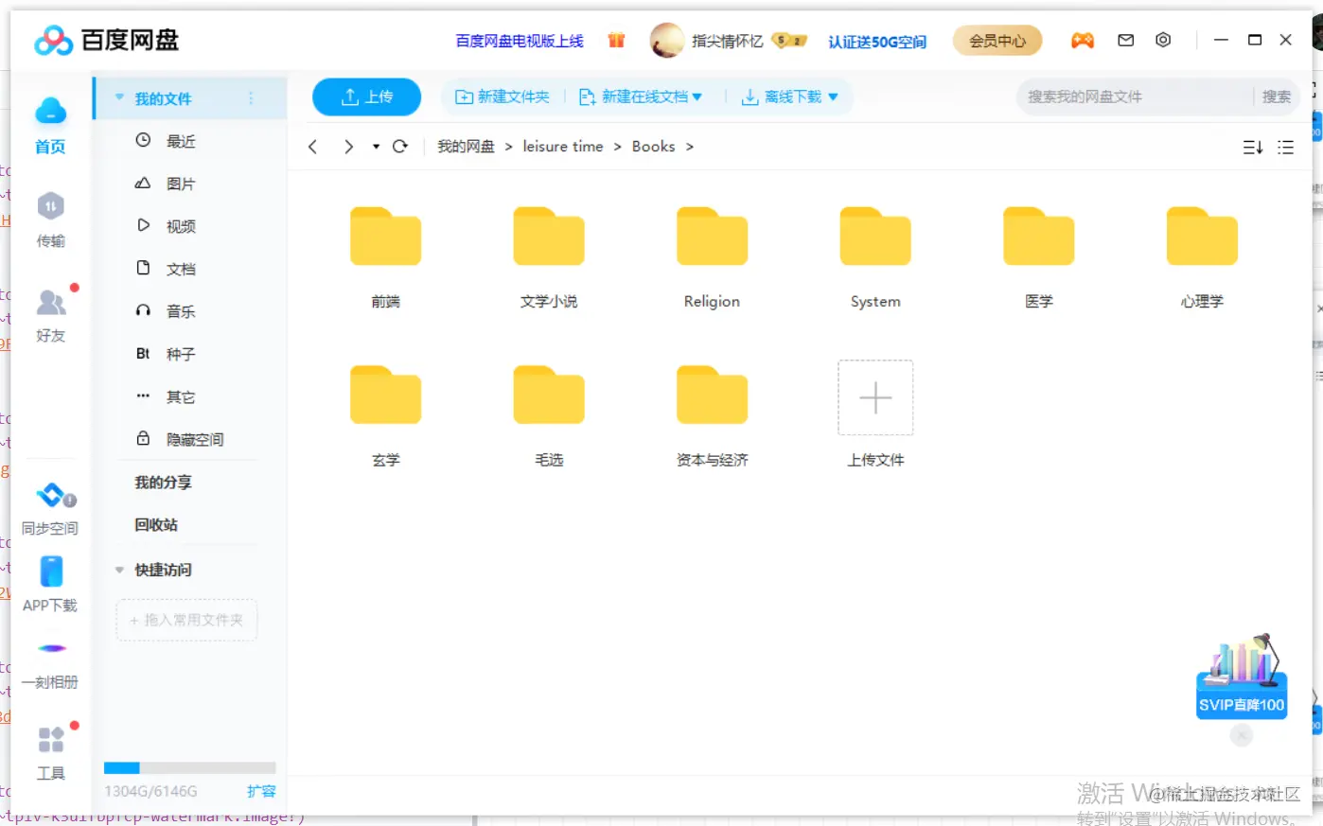Switch to list view layout
1323x826 pixels.
point(1285,148)
